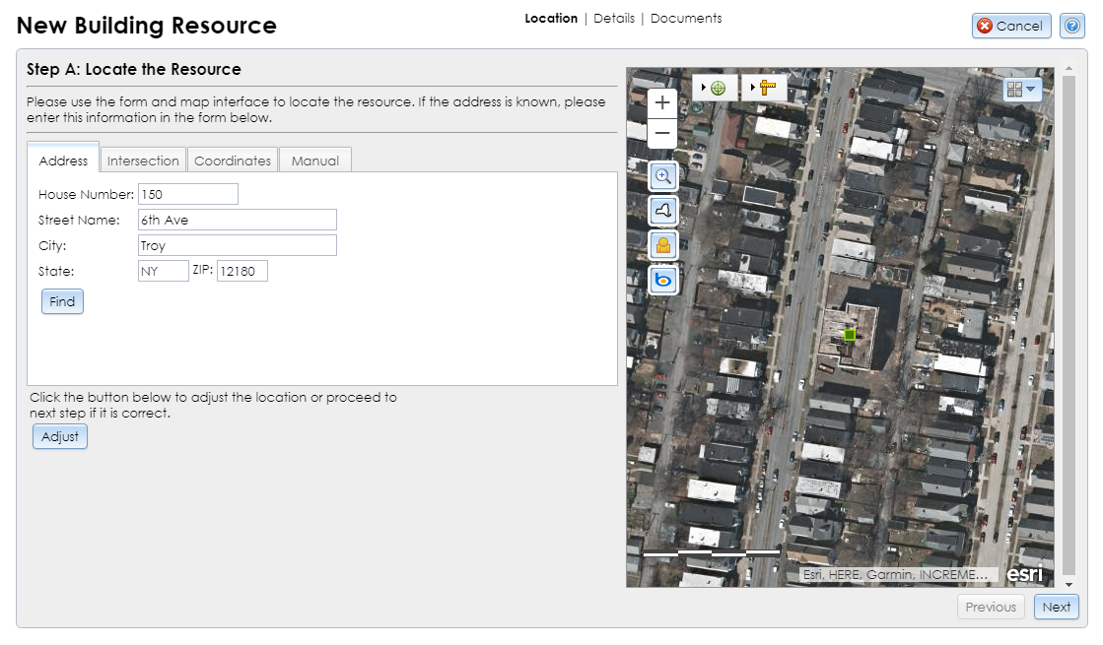
Task: Switch to the Intersection tab
Action: [142, 160]
